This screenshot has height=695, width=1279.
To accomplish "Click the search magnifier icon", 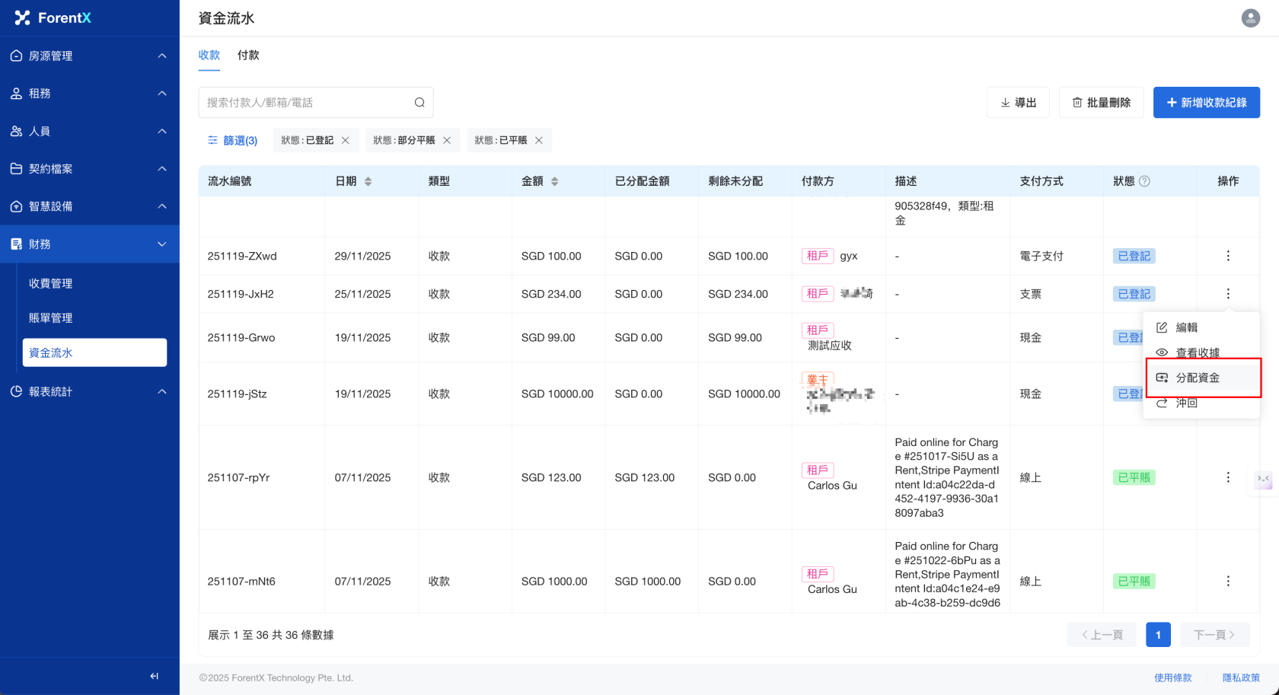I will (x=419, y=103).
